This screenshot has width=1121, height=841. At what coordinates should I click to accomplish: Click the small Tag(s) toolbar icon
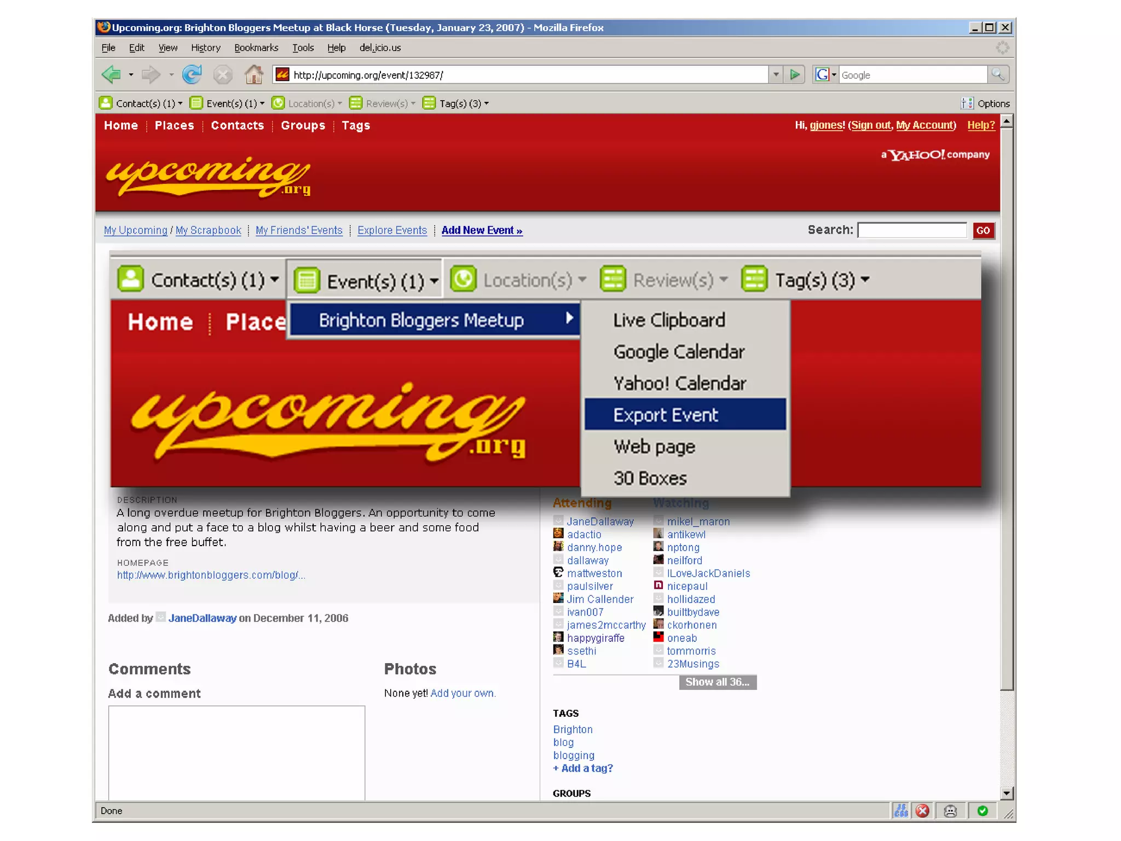pos(429,103)
